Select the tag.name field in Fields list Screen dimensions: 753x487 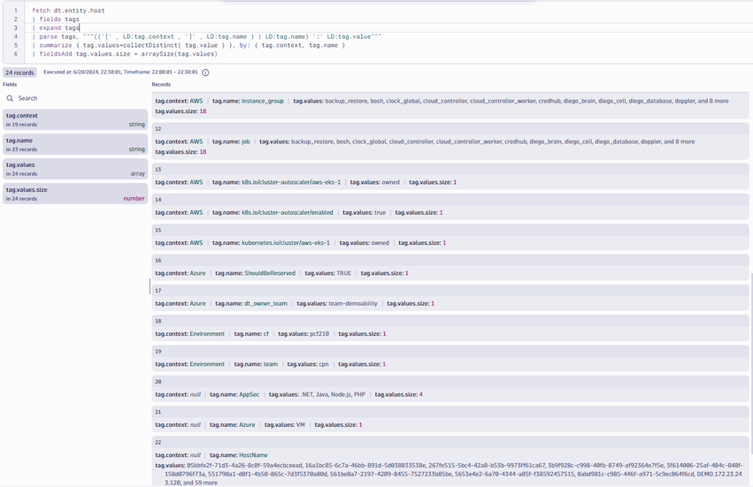[74, 144]
